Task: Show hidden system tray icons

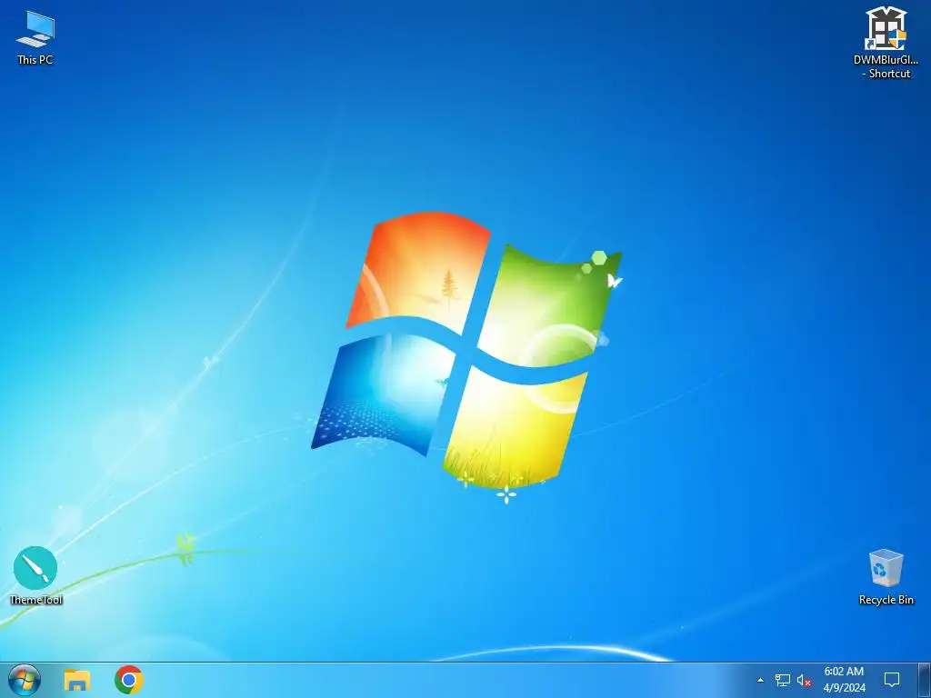Action: pyautogui.click(x=761, y=680)
